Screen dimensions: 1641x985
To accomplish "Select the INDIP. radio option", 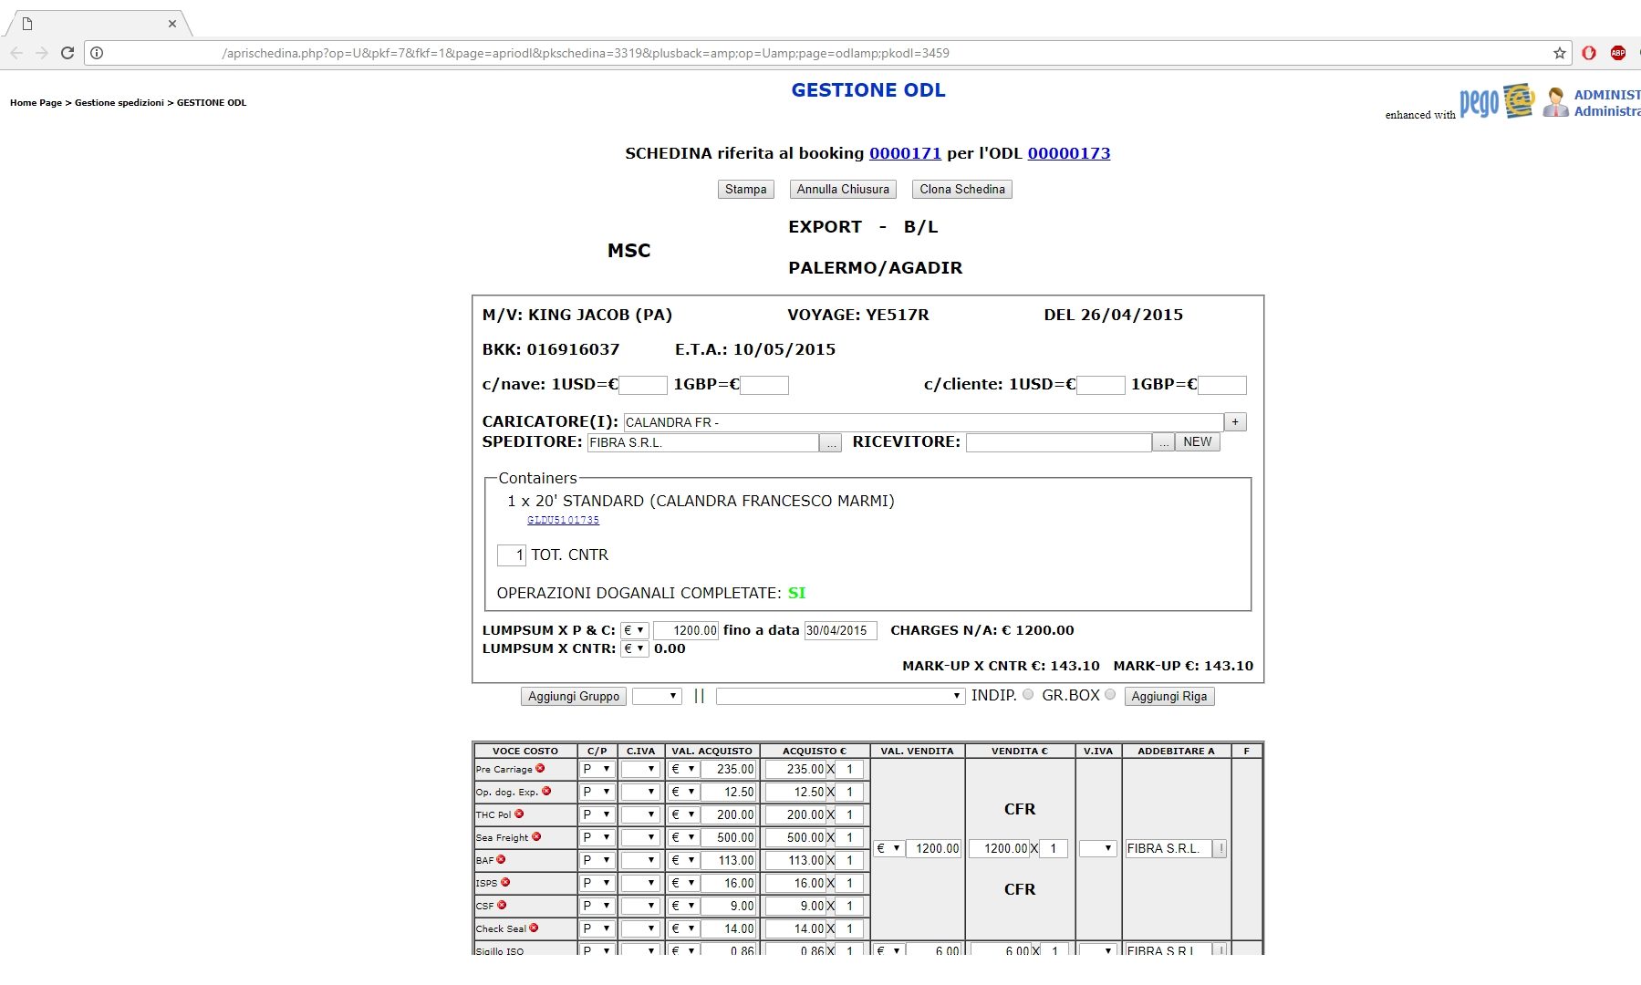I will 1028,695.
